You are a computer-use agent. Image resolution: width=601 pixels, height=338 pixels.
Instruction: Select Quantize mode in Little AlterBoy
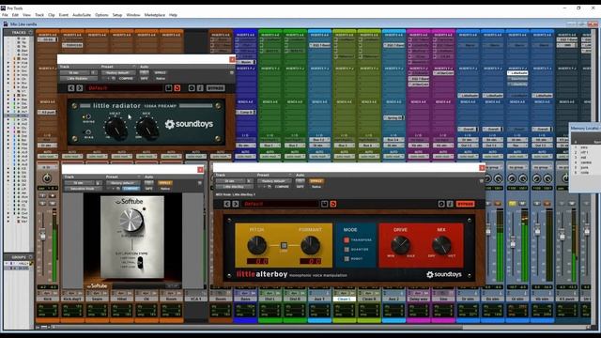tap(347, 250)
